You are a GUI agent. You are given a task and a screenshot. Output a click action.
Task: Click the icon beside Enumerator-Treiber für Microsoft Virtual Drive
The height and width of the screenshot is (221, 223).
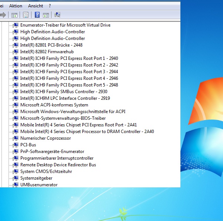(x=16, y=25)
